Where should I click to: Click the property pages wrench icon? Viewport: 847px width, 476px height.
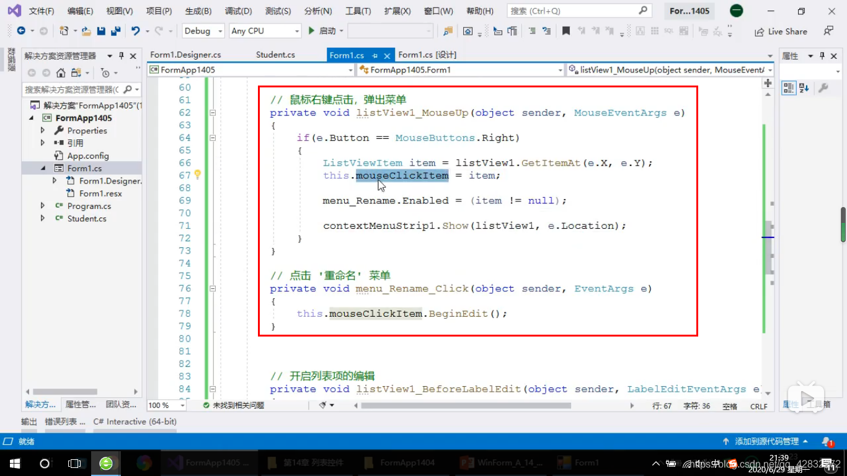coord(823,88)
